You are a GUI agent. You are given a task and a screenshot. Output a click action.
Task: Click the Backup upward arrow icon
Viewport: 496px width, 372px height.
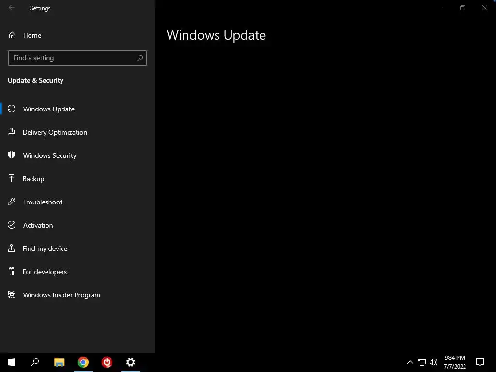[12, 178]
